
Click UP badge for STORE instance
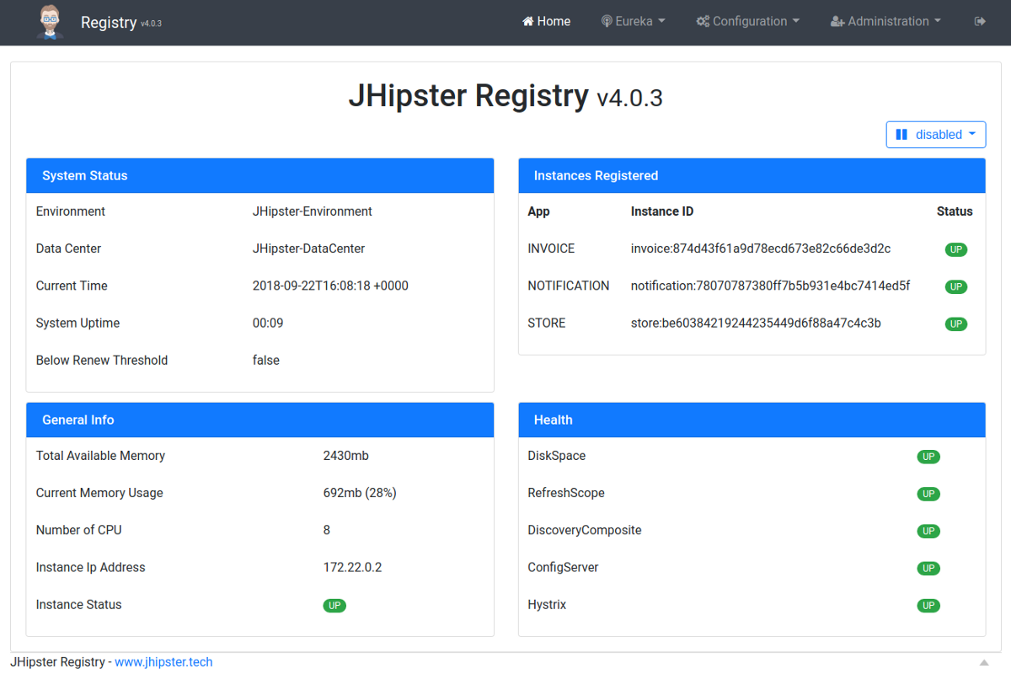click(955, 324)
